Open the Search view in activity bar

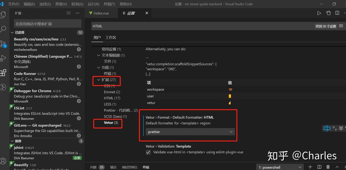3,29
